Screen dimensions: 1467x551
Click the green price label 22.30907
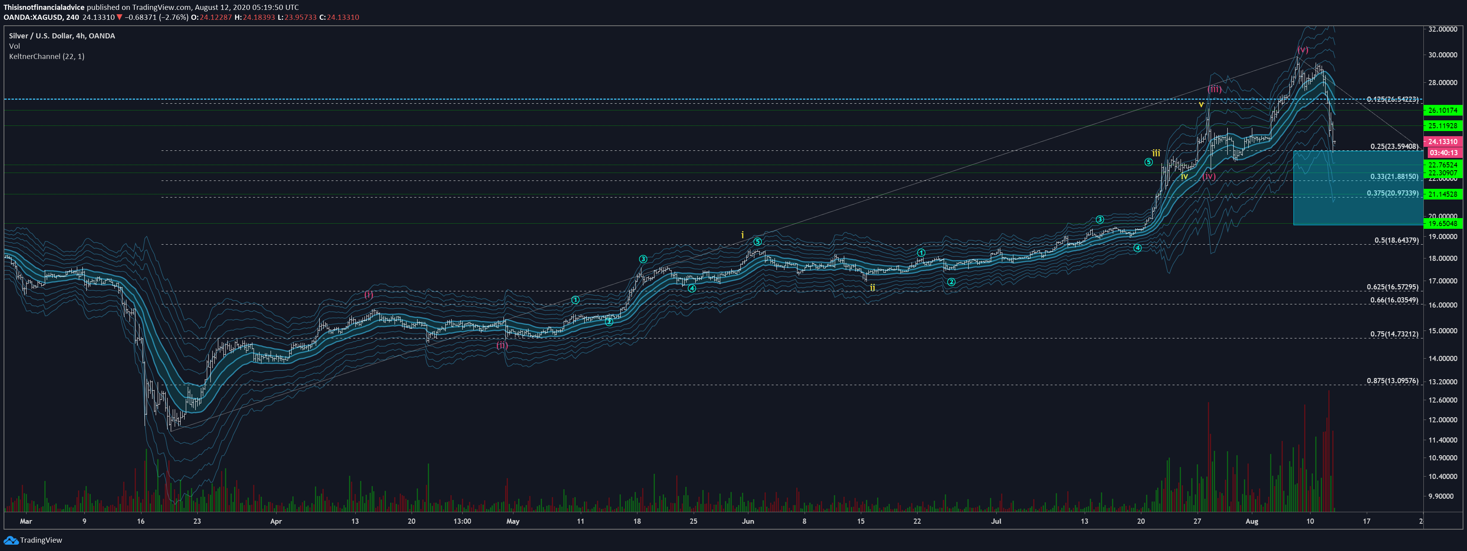coord(1442,173)
